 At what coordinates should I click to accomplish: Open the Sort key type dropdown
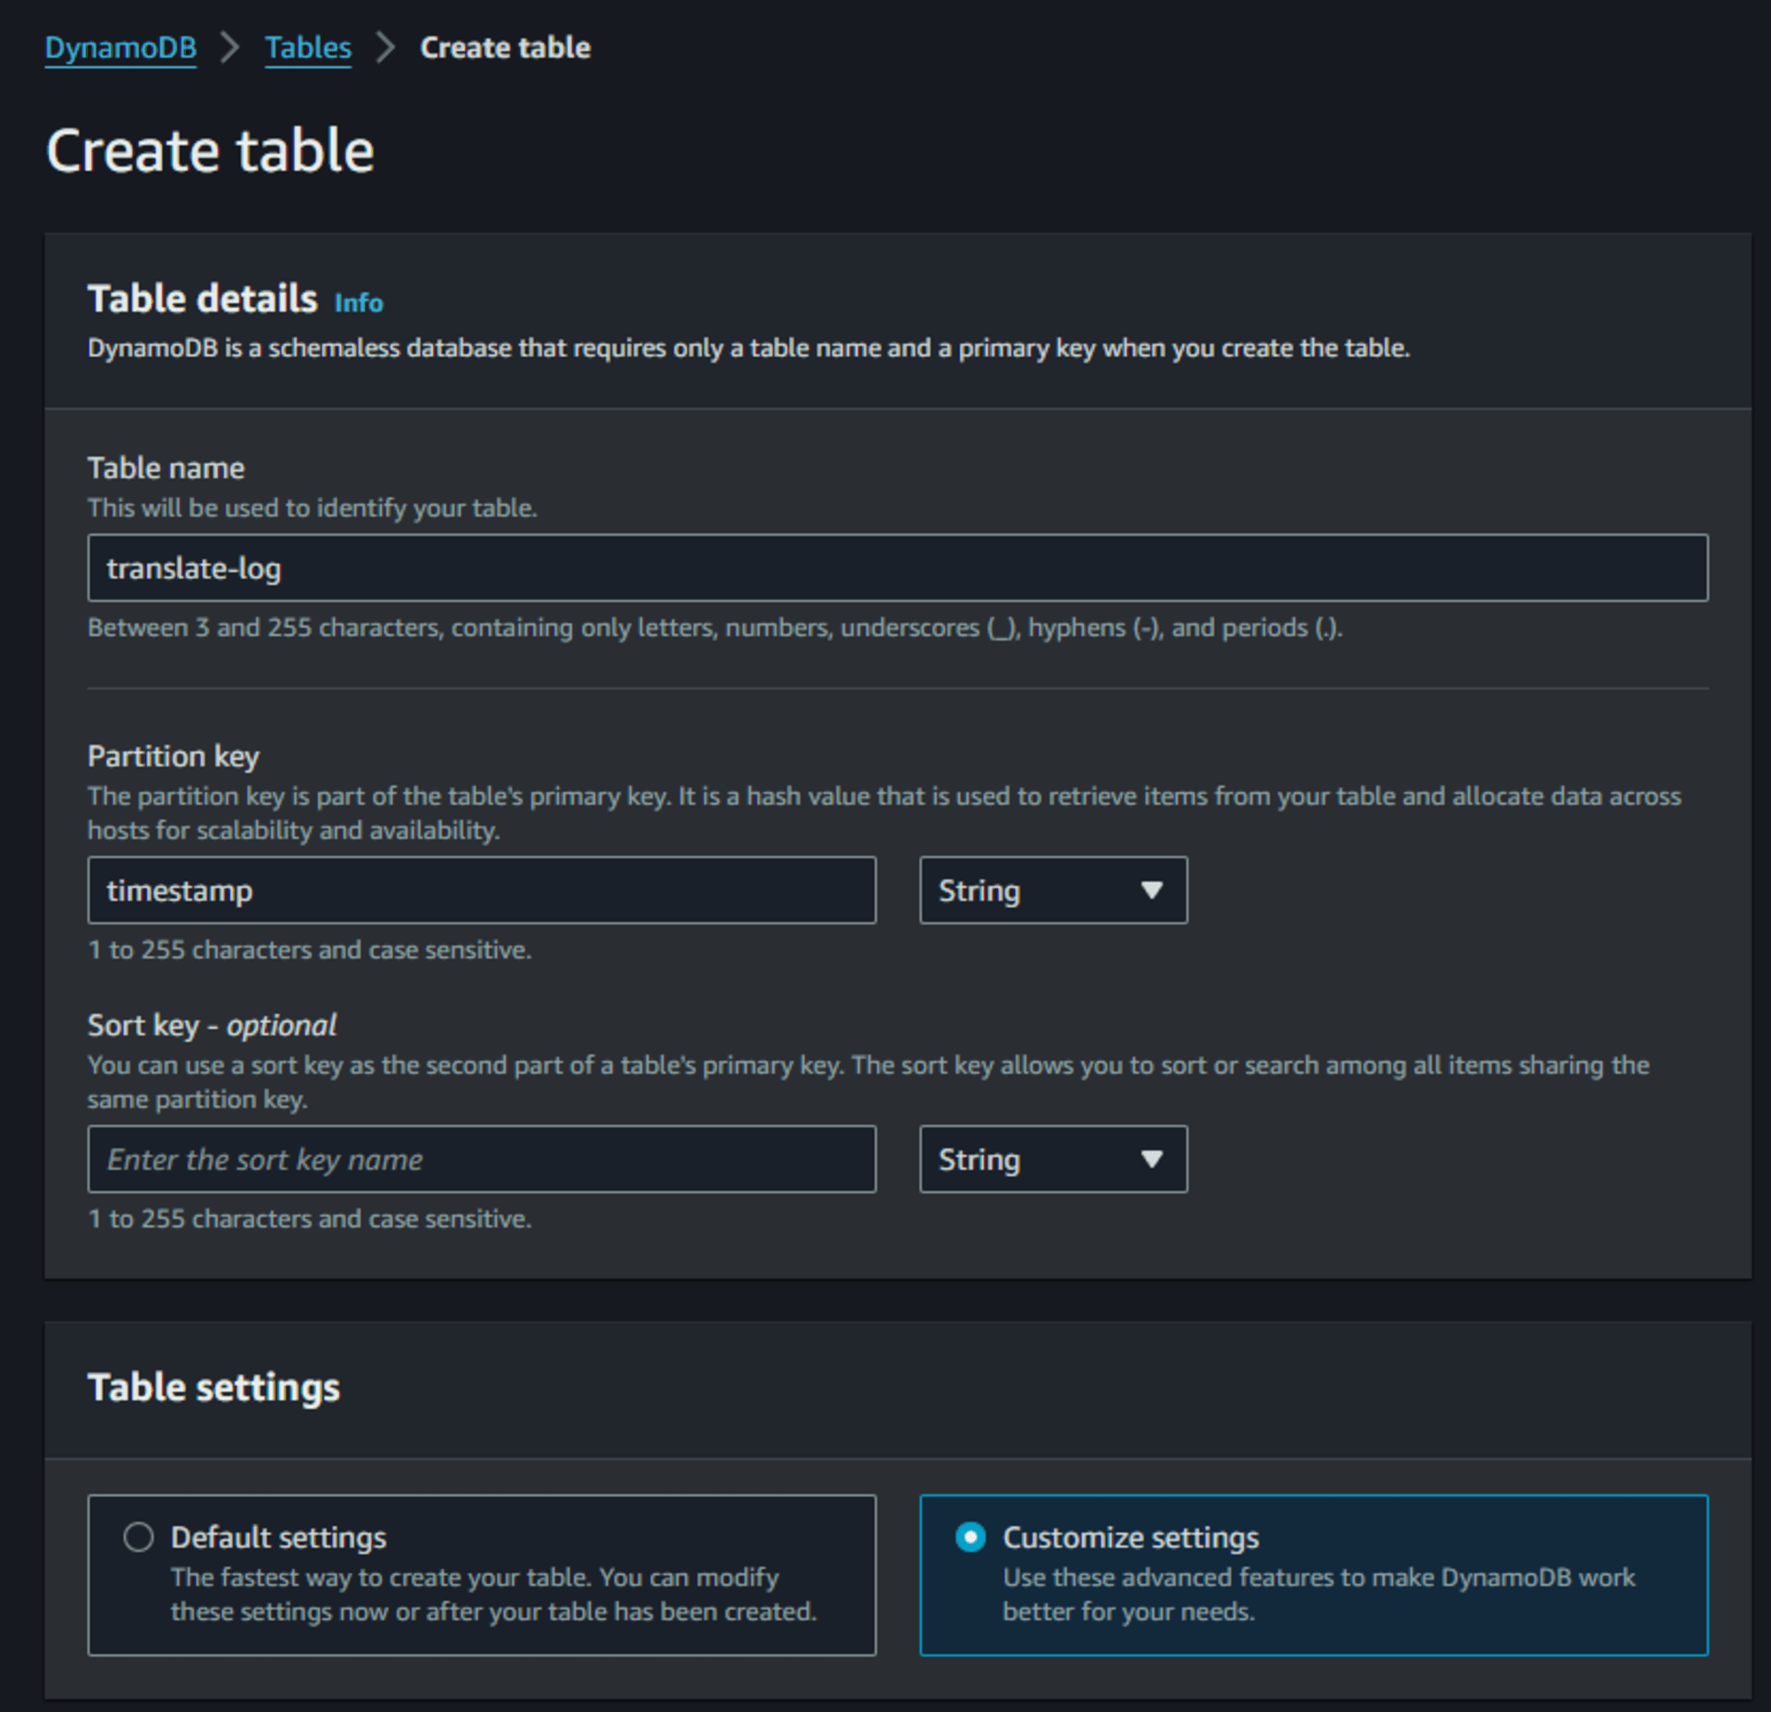point(1054,1158)
